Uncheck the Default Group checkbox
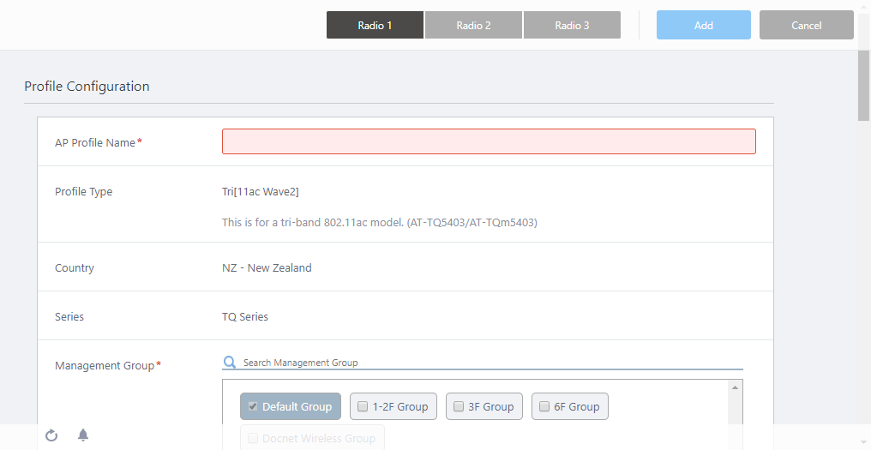 pyautogui.click(x=254, y=406)
